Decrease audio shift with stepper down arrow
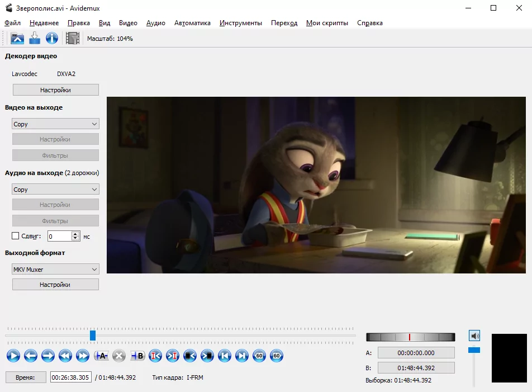The image size is (532, 392). click(75, 238)
